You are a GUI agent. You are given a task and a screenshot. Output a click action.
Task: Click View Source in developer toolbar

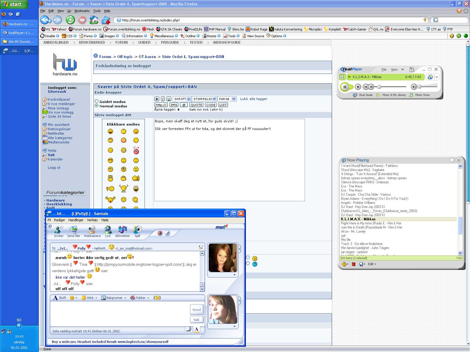(253, 36)
